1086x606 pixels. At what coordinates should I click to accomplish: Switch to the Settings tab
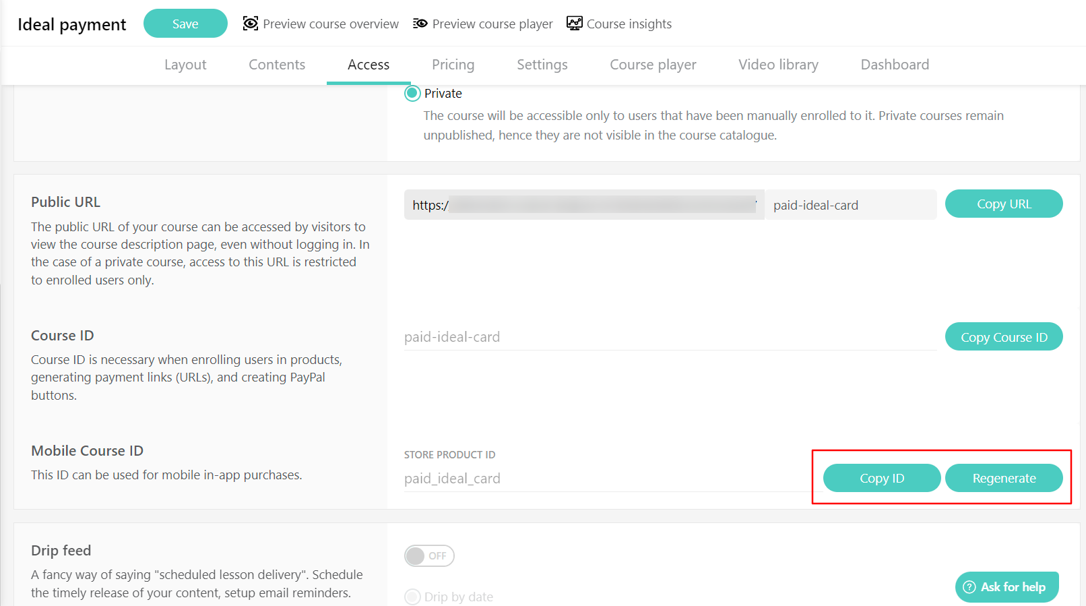pyautogui.click(x=542, y=65)
